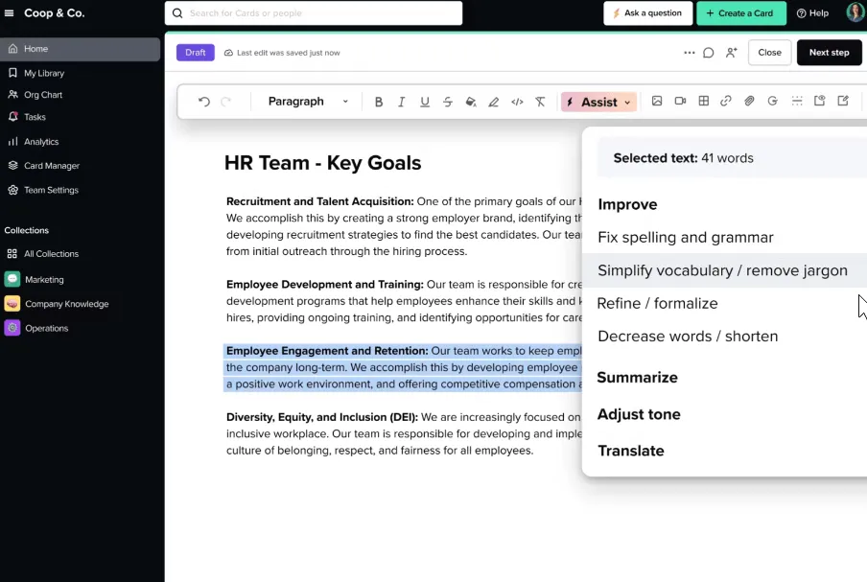Choose Simplify vocabulary / remove jargon

pyautogui.click(x=724, y=270)
